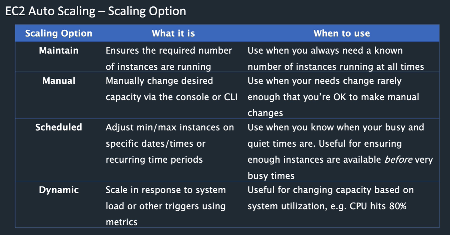
Task: Click "Ensures the required number" description text
Action: (169, 51)
